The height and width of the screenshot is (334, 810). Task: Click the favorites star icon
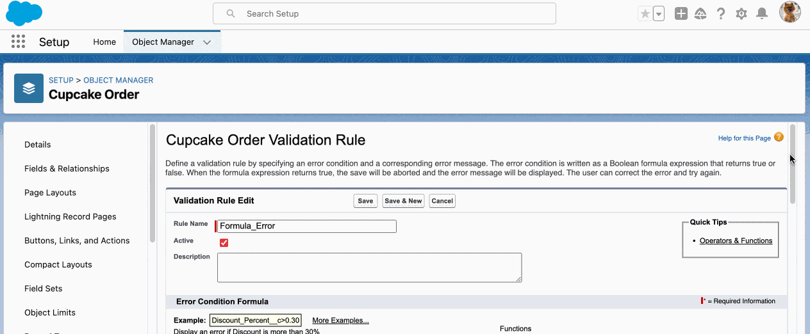(x=645, y=13)
